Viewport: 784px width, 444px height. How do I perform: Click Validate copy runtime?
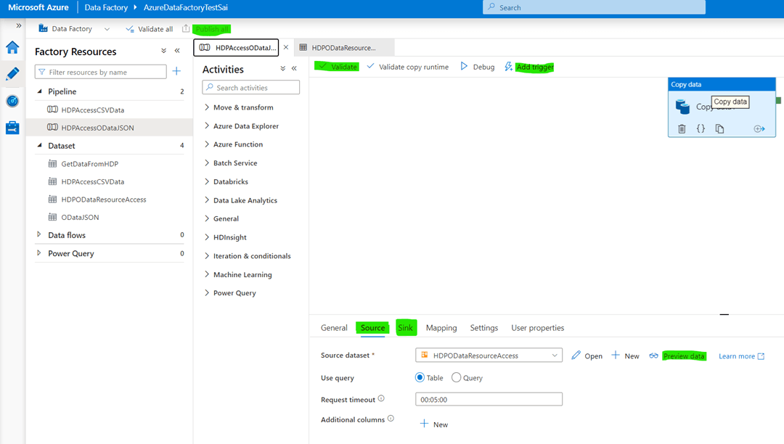[x=407, y=67]
